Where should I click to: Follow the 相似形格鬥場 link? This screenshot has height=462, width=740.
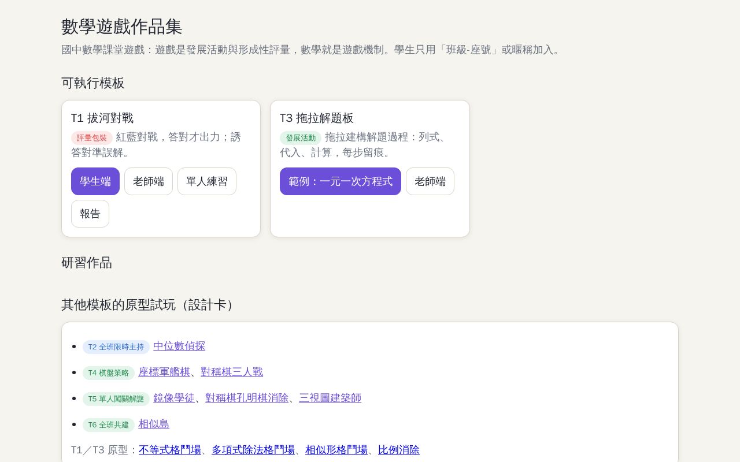click(x=336, y=450)
